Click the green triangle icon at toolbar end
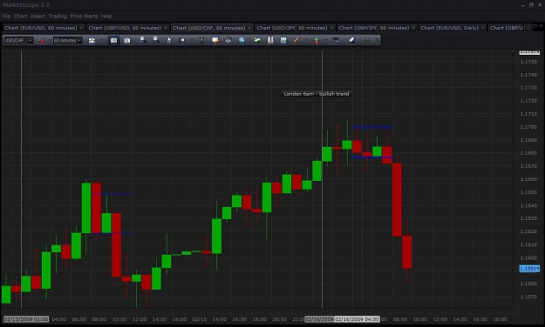 (x=367, y=40)
